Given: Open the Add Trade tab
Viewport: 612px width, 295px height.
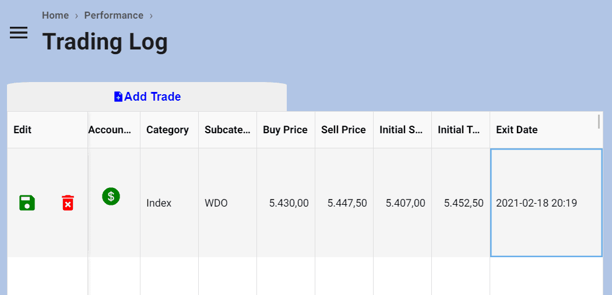Looking at the screenshot, I should (147, 97).
